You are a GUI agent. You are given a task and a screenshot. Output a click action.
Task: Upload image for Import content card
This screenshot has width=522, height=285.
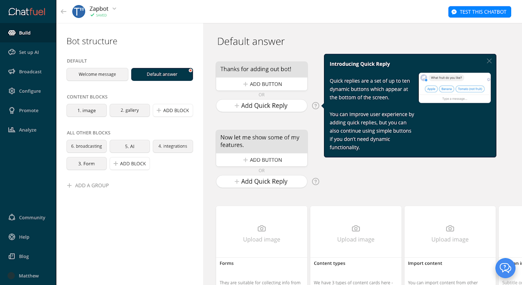pyautogui.click(x=450, y=233)
